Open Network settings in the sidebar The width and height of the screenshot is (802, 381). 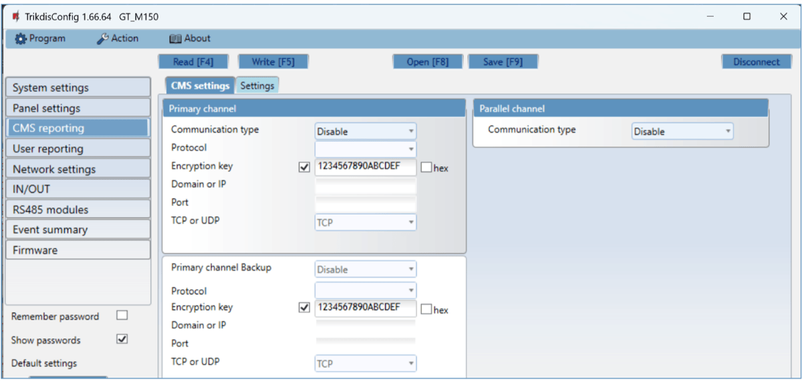pyautogui.click(x=78, y=169)
